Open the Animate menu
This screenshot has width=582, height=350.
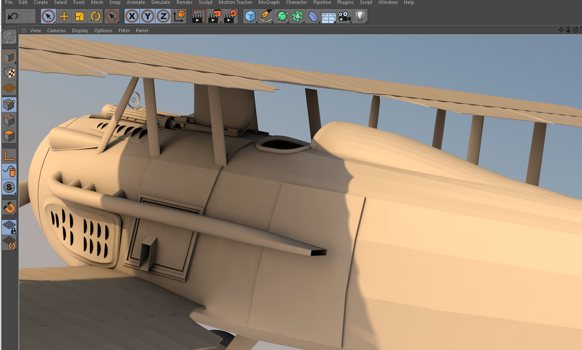(135, 3)
